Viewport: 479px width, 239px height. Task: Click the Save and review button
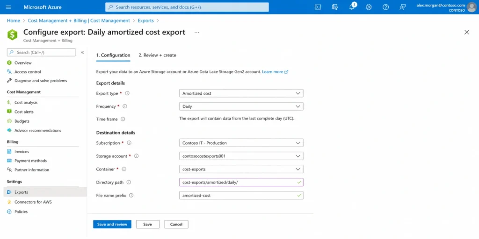[x=112, y=224]
